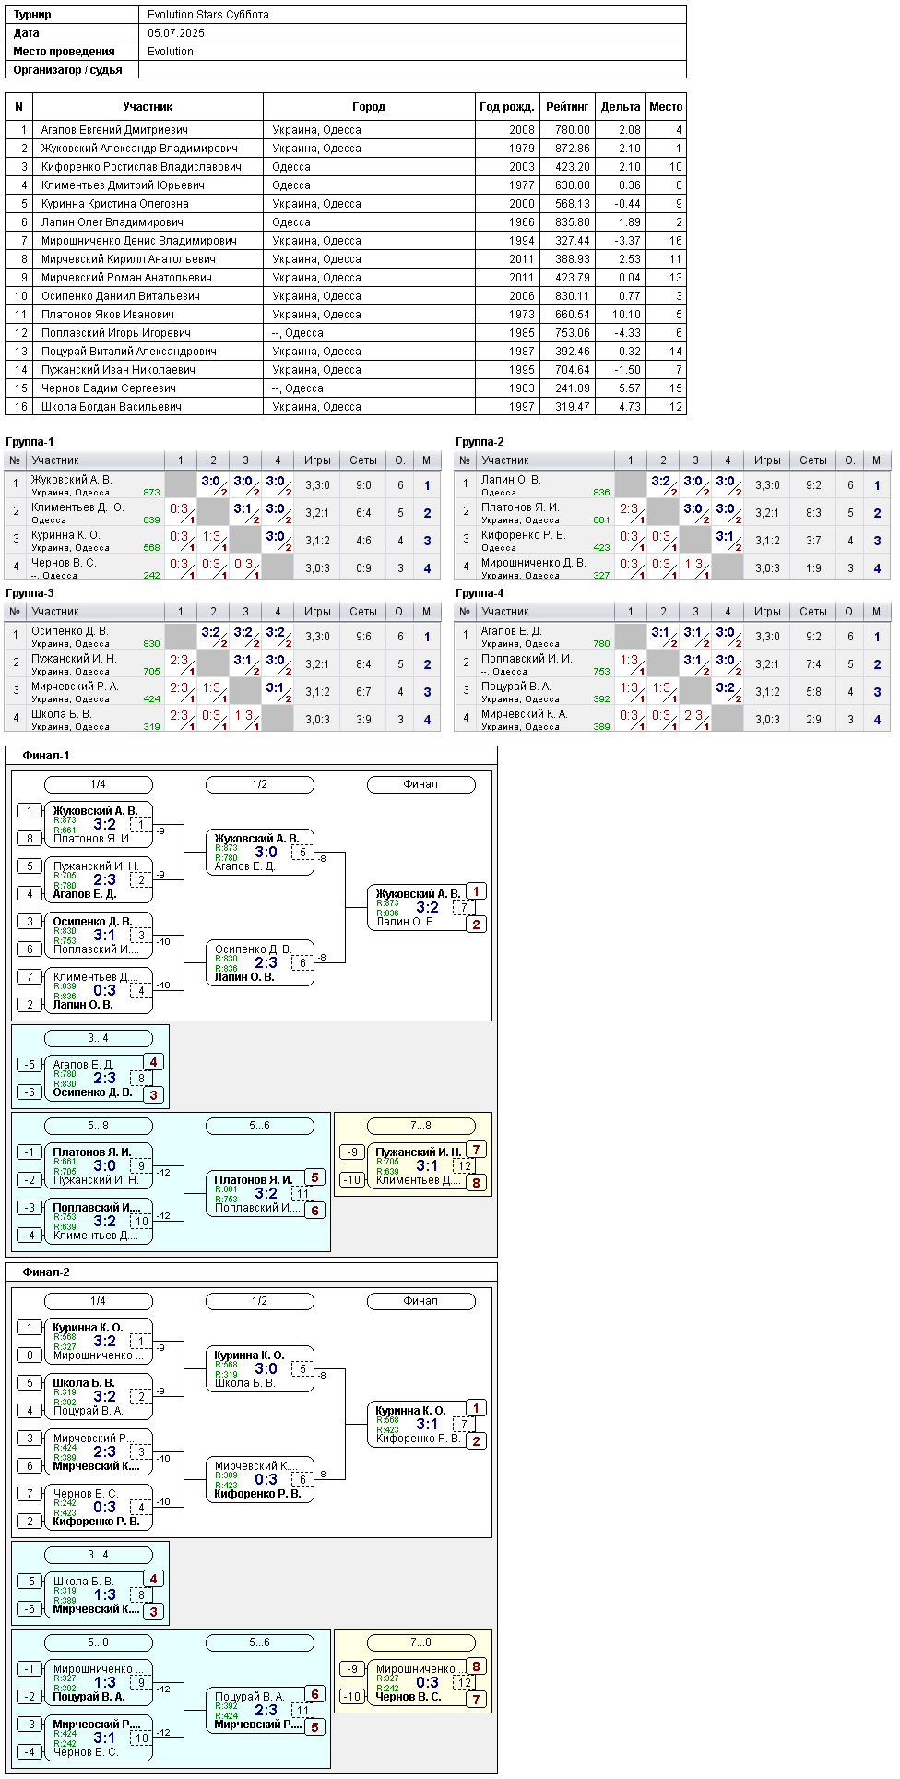Click the rating value 872.86
Screen dimensions: 900x1779
pos(573,149)
